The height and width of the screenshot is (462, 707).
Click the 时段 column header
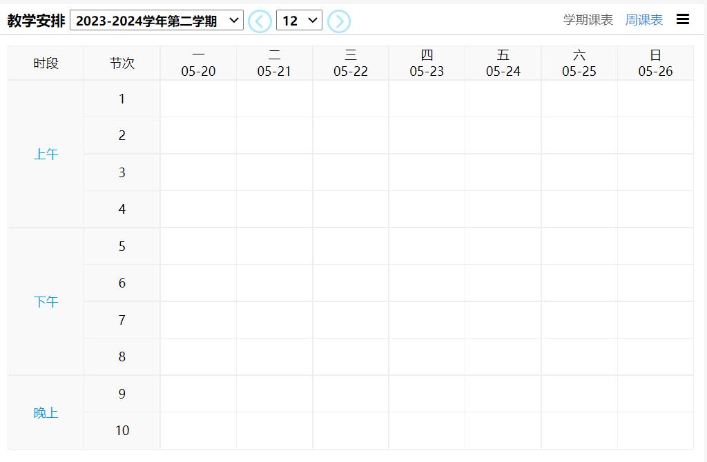click(46, 63)
